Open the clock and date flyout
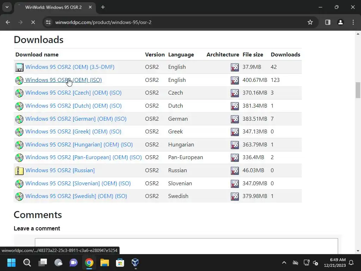 coord(335,263)
